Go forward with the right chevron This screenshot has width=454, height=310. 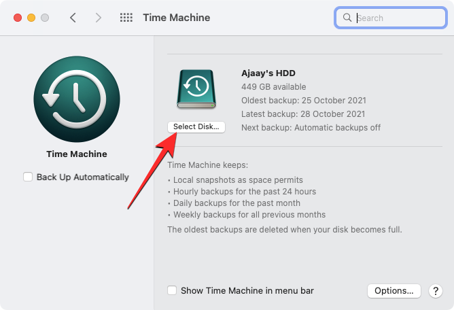(x=99, y=18)
